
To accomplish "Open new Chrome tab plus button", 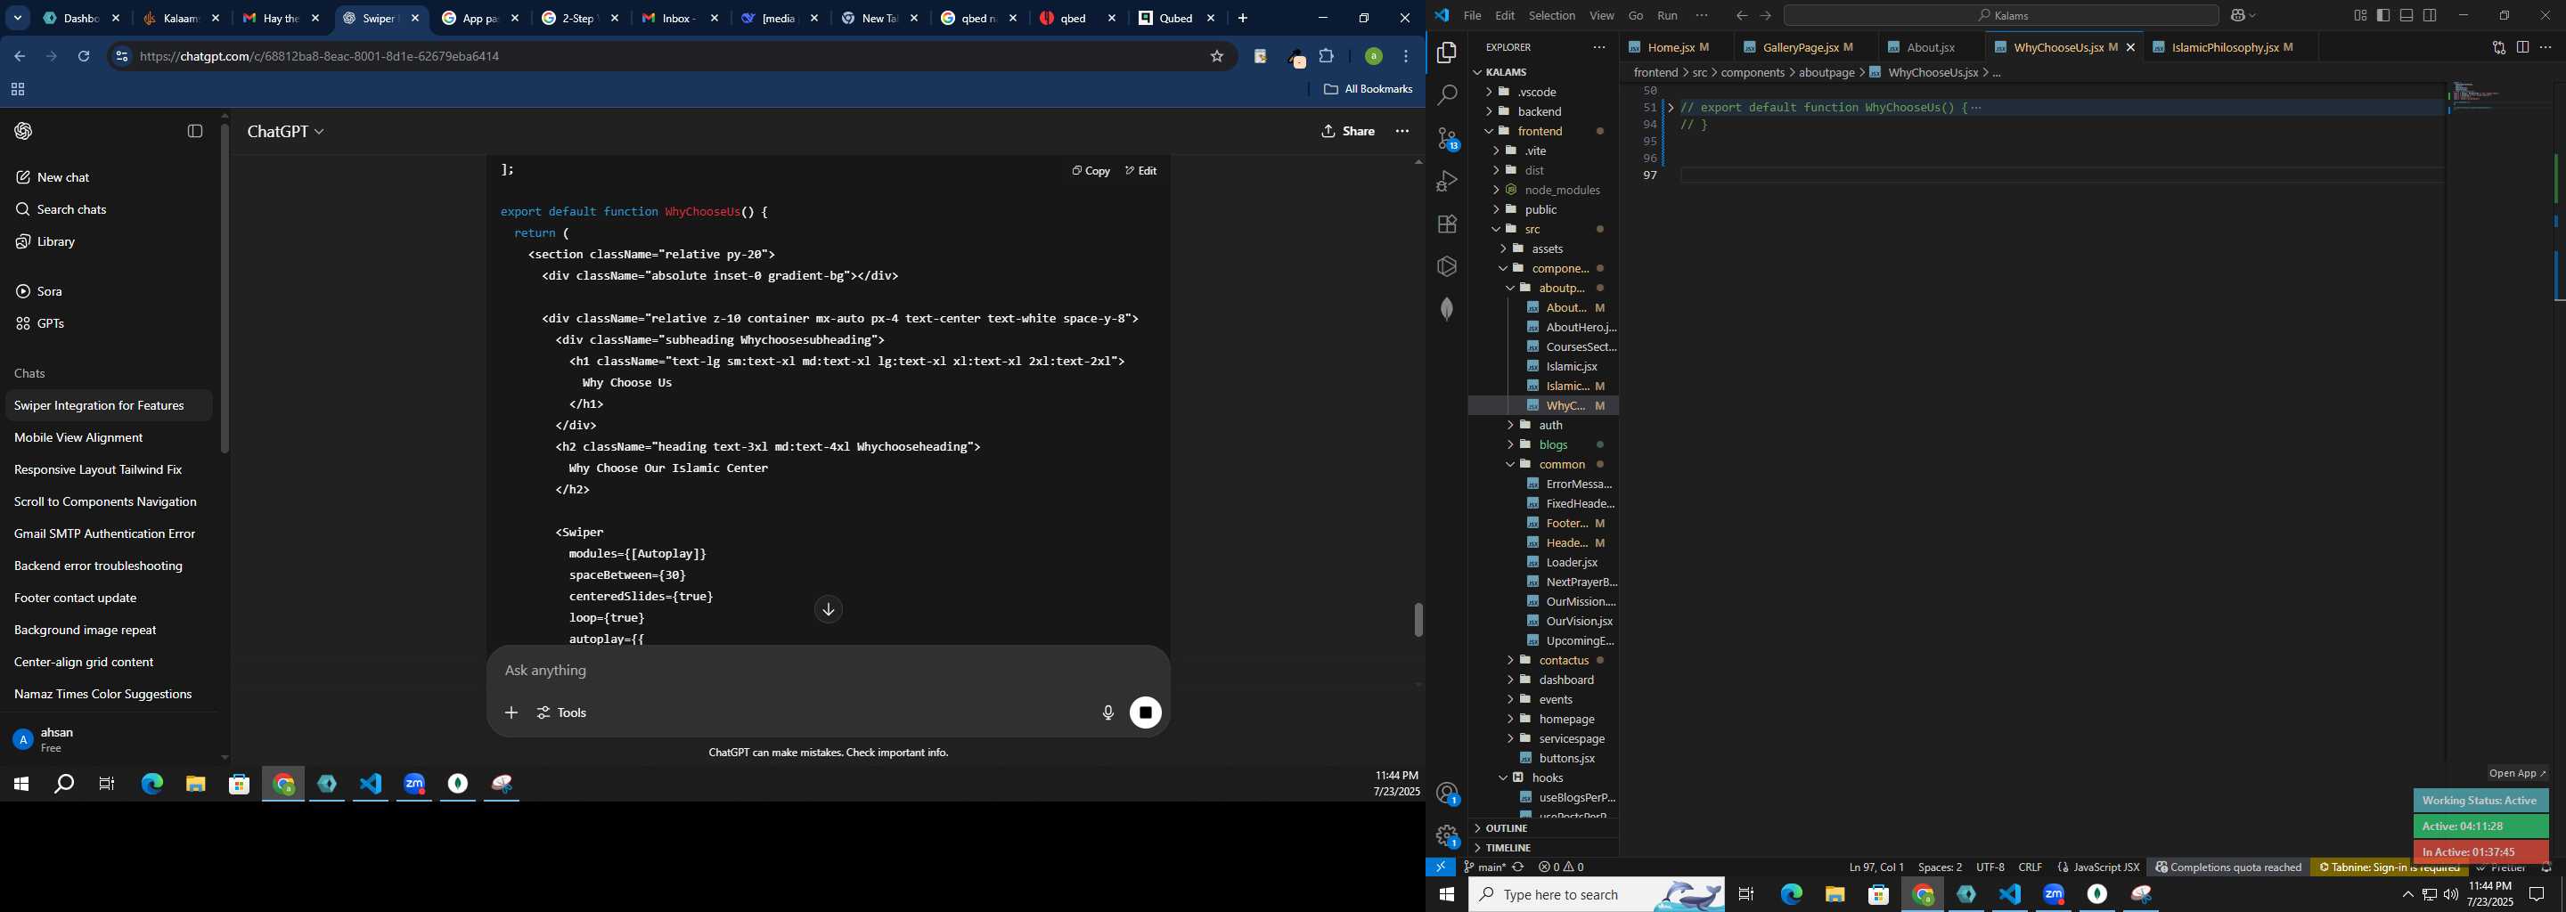I will (1242, 18).
